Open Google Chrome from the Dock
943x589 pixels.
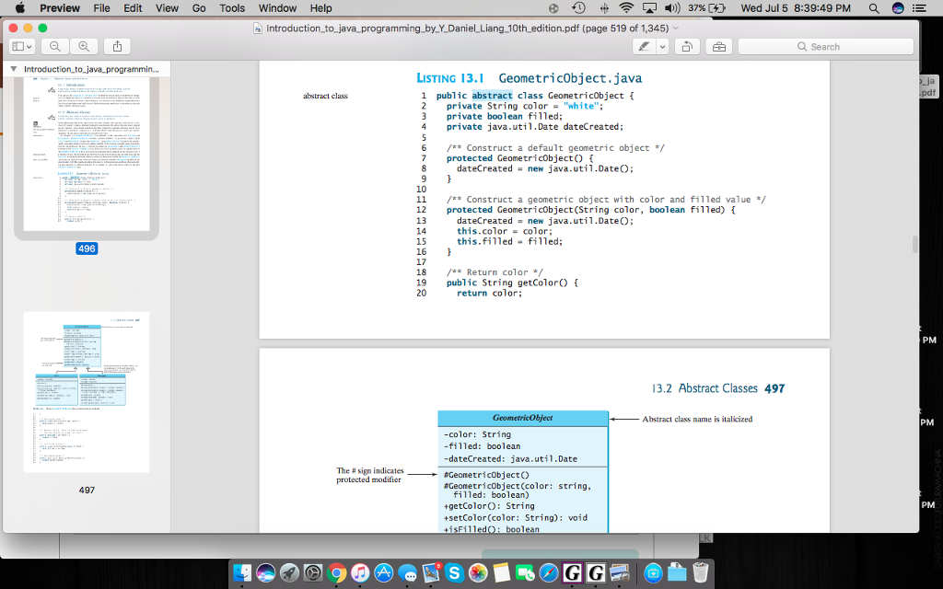click(334, 574)
